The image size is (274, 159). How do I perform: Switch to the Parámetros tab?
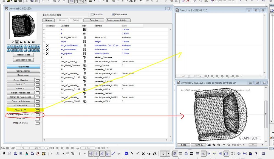click(x=23, y=67)
